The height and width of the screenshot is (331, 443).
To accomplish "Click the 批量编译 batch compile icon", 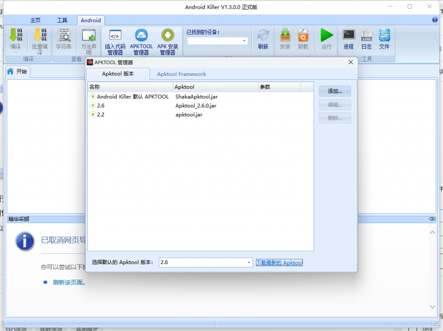I will tap(40, 36).
